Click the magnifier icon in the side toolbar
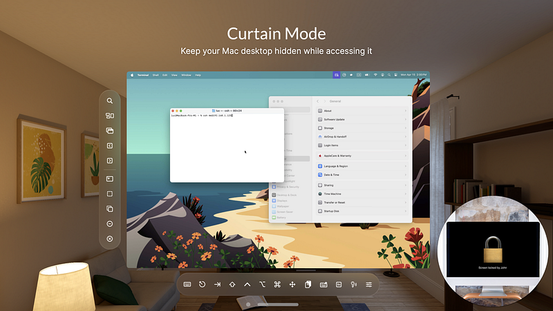The width and height of the screenshot is (553, 311). [110, 101]
